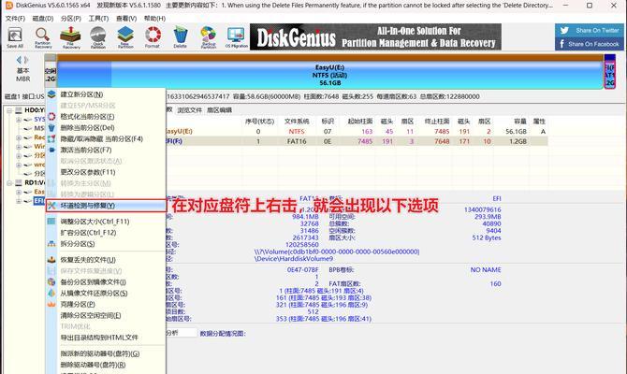Screen dimensions: 627x374
Task: Expand the EFI partition tree node
Action: coord(19,201)
